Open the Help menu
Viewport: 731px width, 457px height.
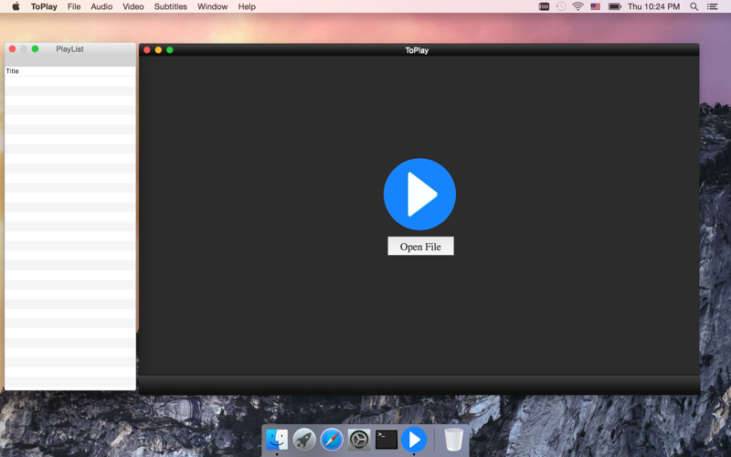coord(247,6)
